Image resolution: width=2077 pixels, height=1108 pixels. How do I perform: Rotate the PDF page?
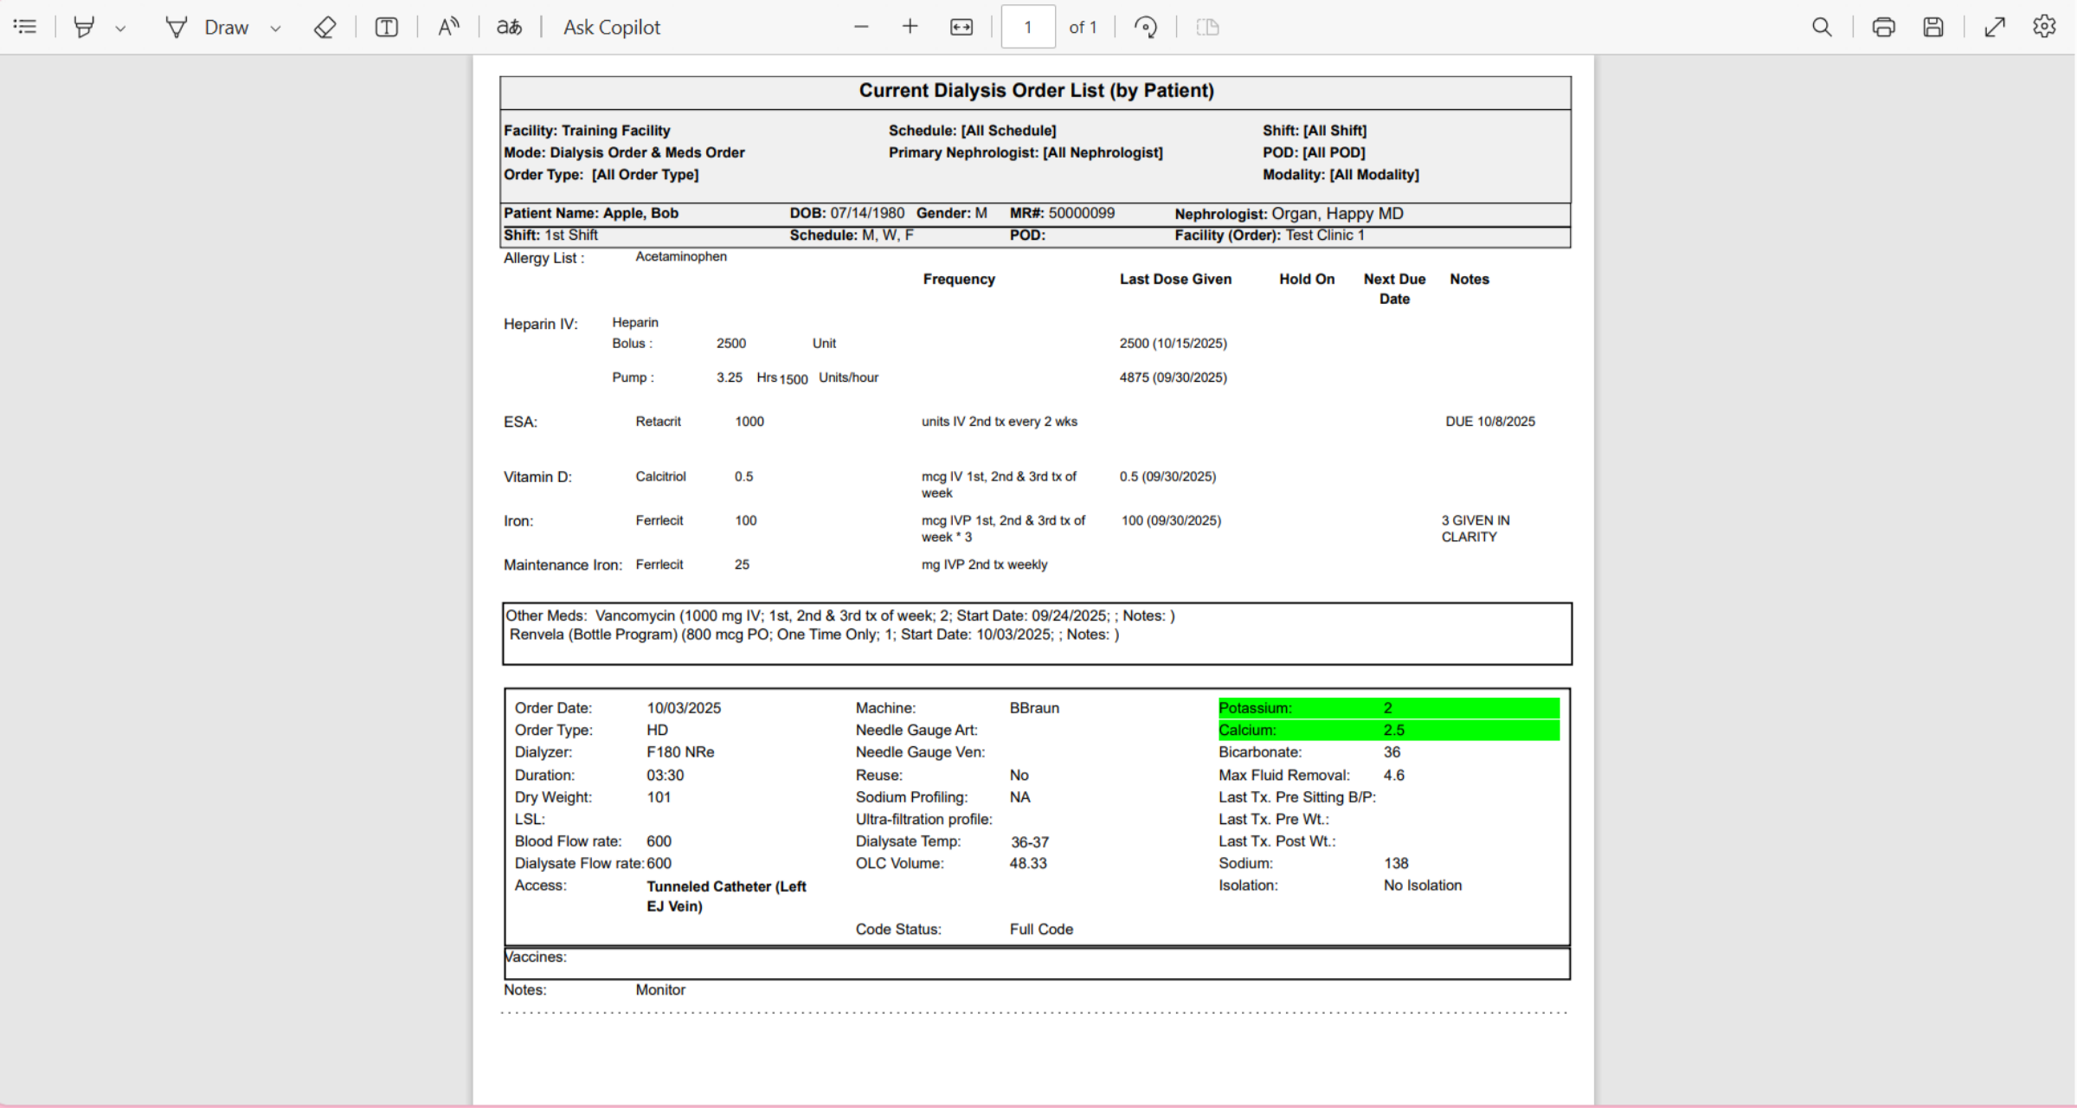coord(1146,27)
